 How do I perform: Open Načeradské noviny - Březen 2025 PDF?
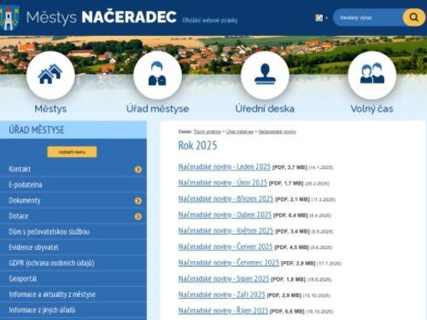click(x=225, y=199)
